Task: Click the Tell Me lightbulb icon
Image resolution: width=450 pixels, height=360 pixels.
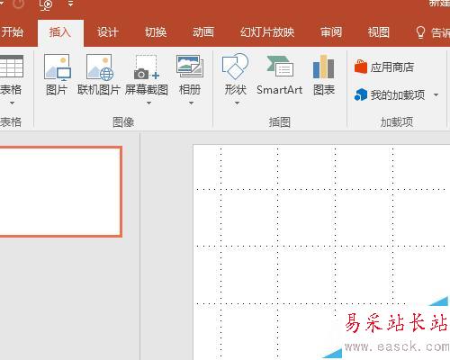Action: pyautogui.click(x=420, y=32)
